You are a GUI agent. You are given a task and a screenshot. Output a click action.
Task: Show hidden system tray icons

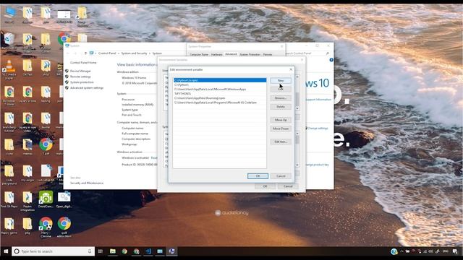tap(402, 251)
